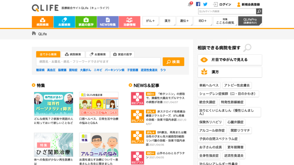
Task: Click IBDプラス icon beside 柿タンニン article
Action: pos(137,98)
